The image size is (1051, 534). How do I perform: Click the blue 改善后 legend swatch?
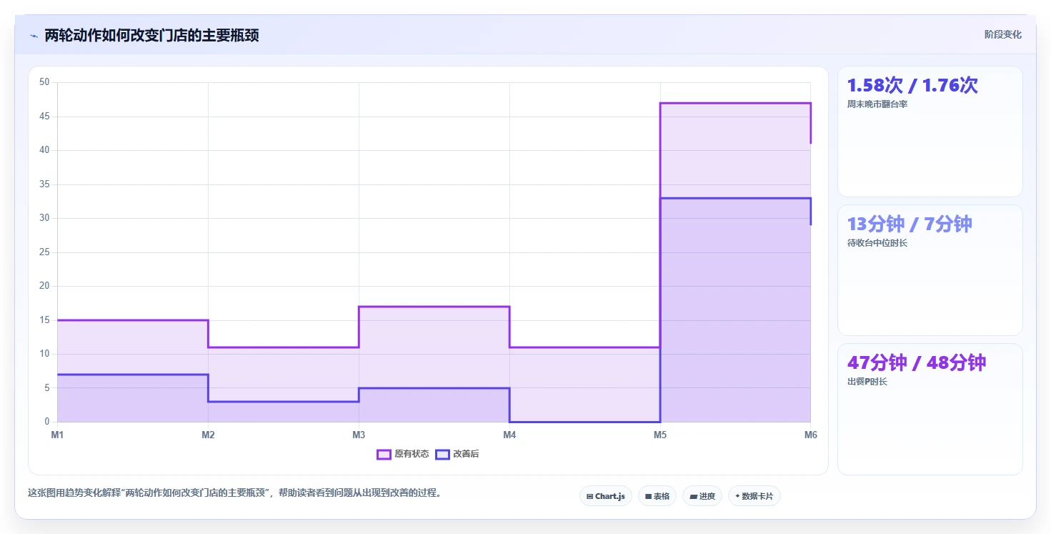click(x=442, y=454)
